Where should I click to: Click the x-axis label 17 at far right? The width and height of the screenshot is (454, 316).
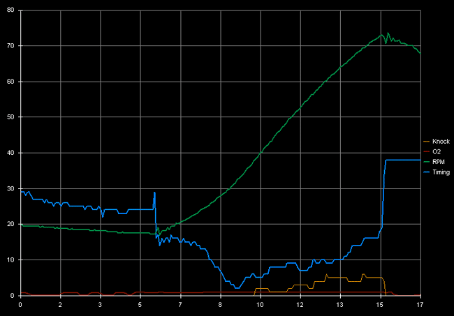click(420, 305)
